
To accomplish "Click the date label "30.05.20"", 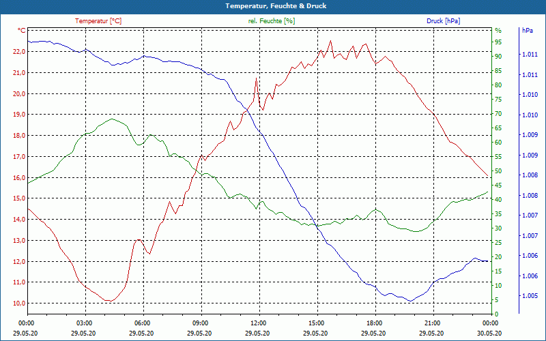I will pos(489,333).
